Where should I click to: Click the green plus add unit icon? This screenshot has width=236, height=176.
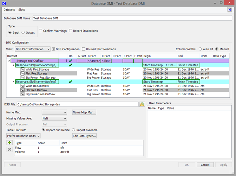[x=9, y=143]
